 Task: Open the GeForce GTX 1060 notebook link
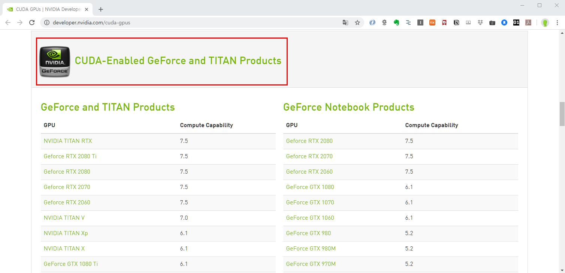(x=310, y=218)
